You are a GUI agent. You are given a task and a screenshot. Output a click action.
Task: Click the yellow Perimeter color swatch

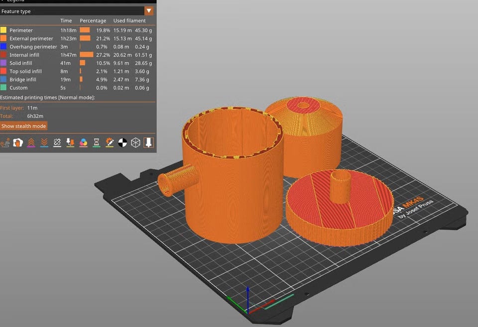tap(3, 30)
